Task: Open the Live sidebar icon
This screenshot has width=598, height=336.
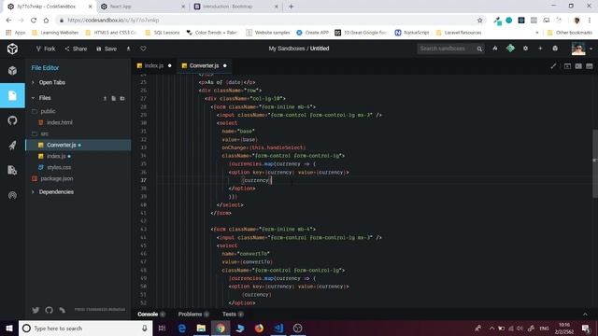Action: [12, 195]
